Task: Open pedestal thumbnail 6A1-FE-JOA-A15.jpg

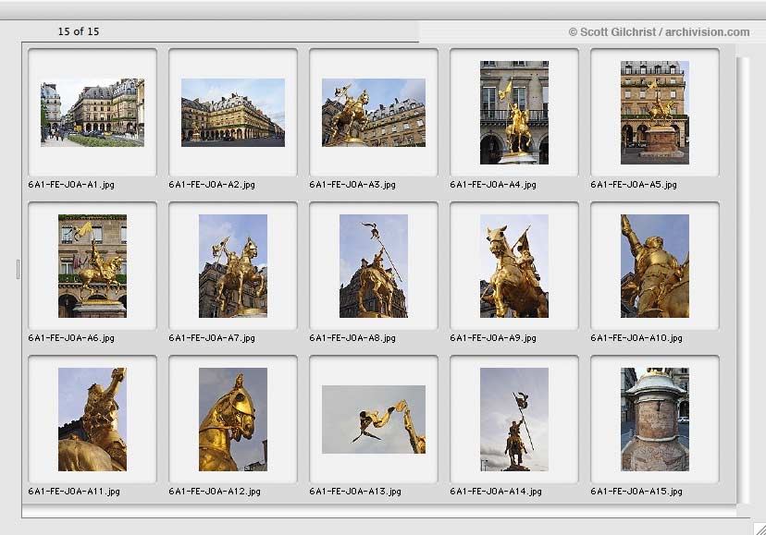Action: point(655,419)
